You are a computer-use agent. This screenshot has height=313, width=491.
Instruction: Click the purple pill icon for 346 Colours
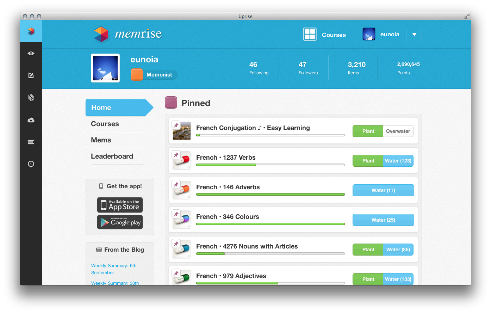182,220
